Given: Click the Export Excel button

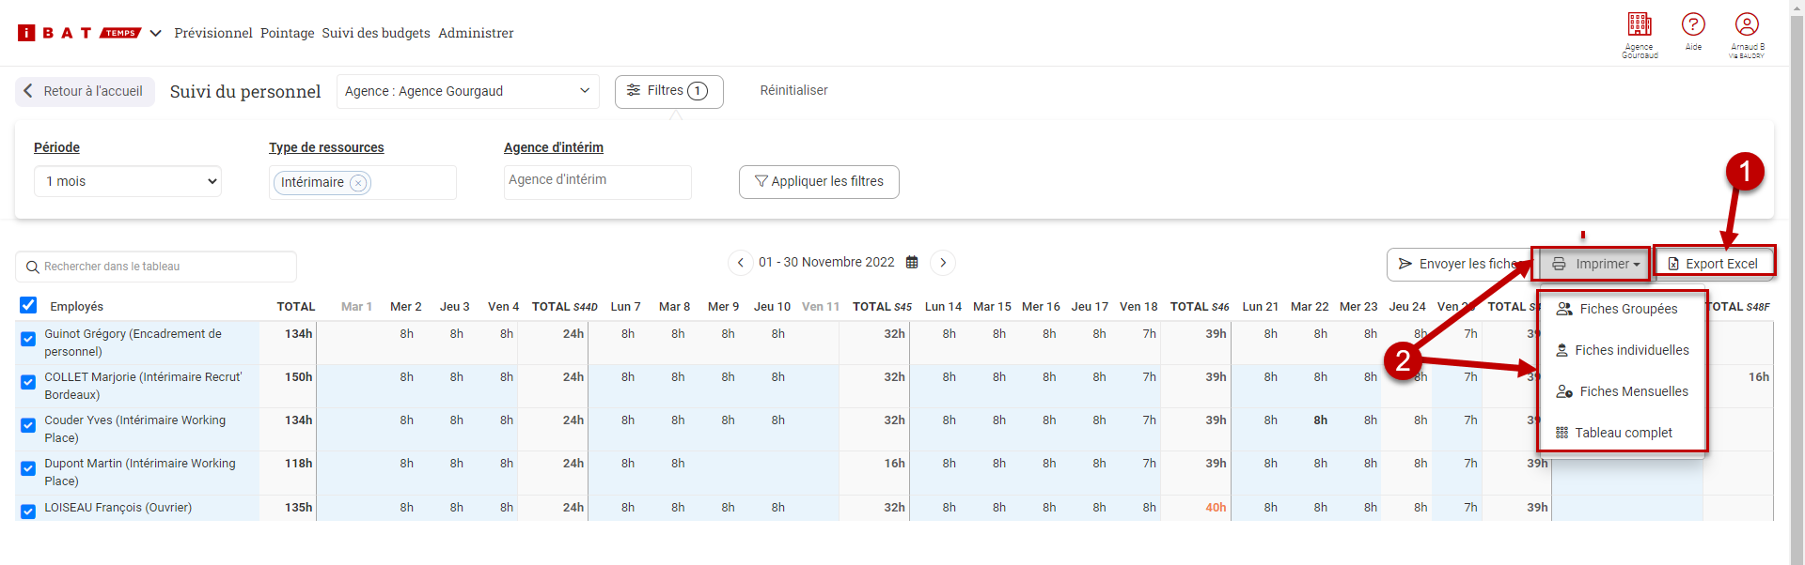Looking at the screenshot, I should (x=1713, y=264).
